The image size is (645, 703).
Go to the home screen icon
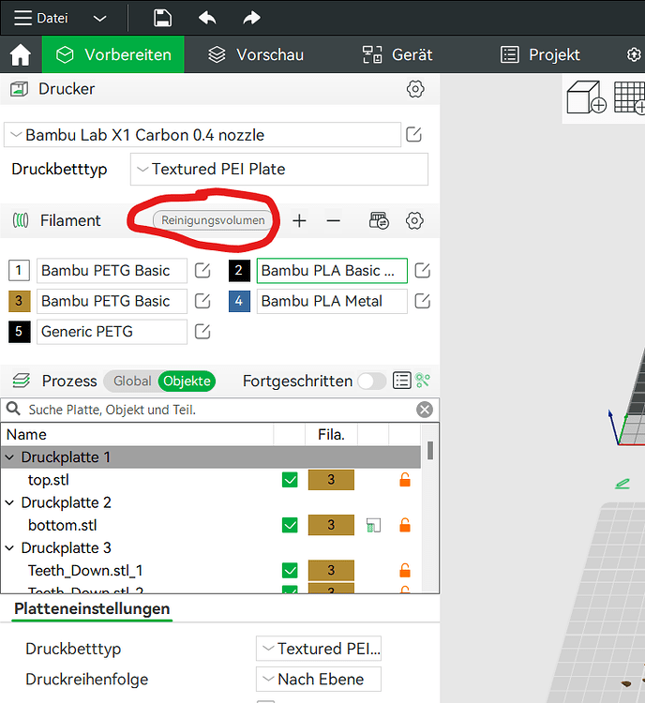click(21, 54)
